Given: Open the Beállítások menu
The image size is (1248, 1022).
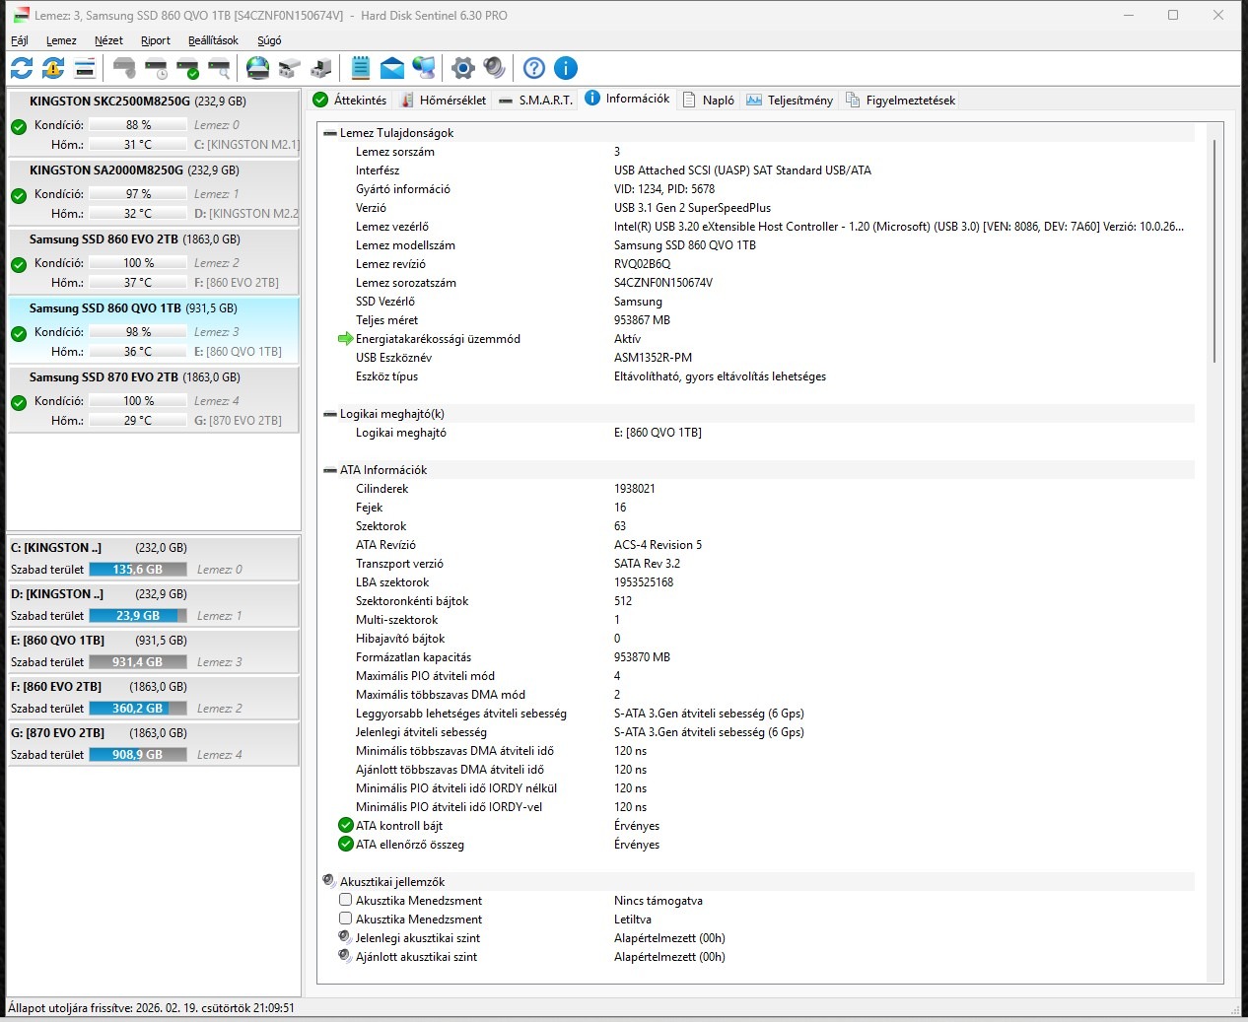Looking at the screenshot, I should (x=213, y=40).
